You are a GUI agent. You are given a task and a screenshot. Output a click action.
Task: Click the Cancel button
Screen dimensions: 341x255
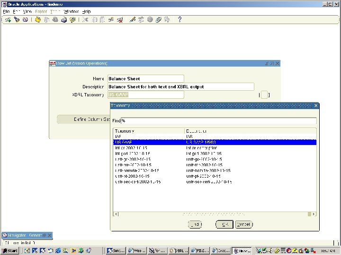(x=244, y=224)
